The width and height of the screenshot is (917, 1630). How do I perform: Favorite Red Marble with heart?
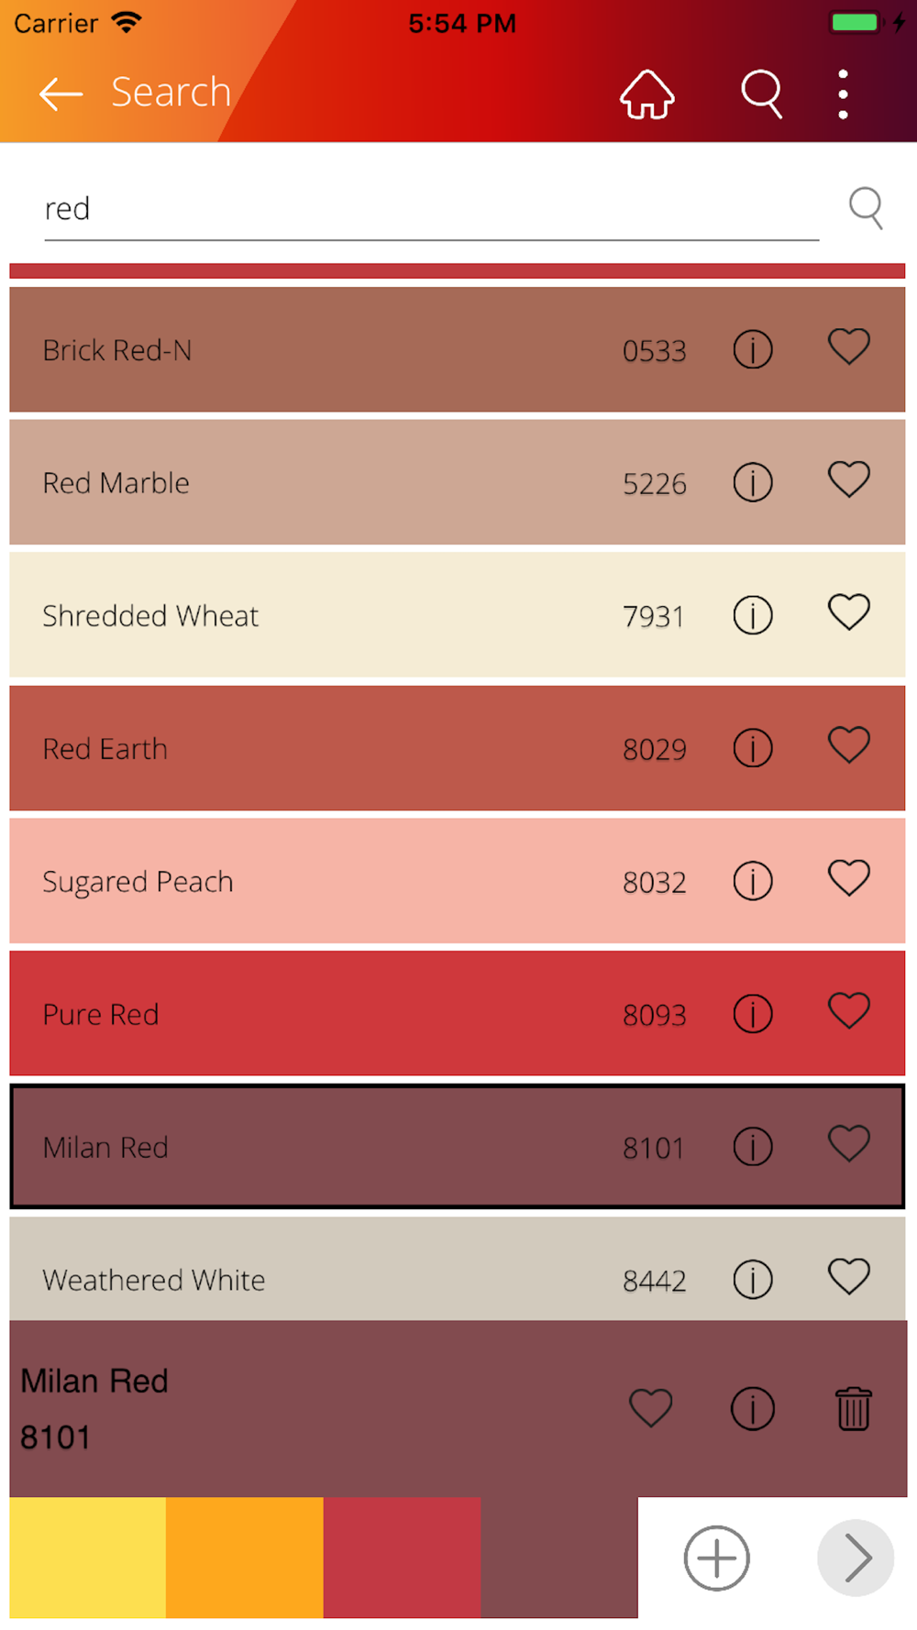[849, 479]
